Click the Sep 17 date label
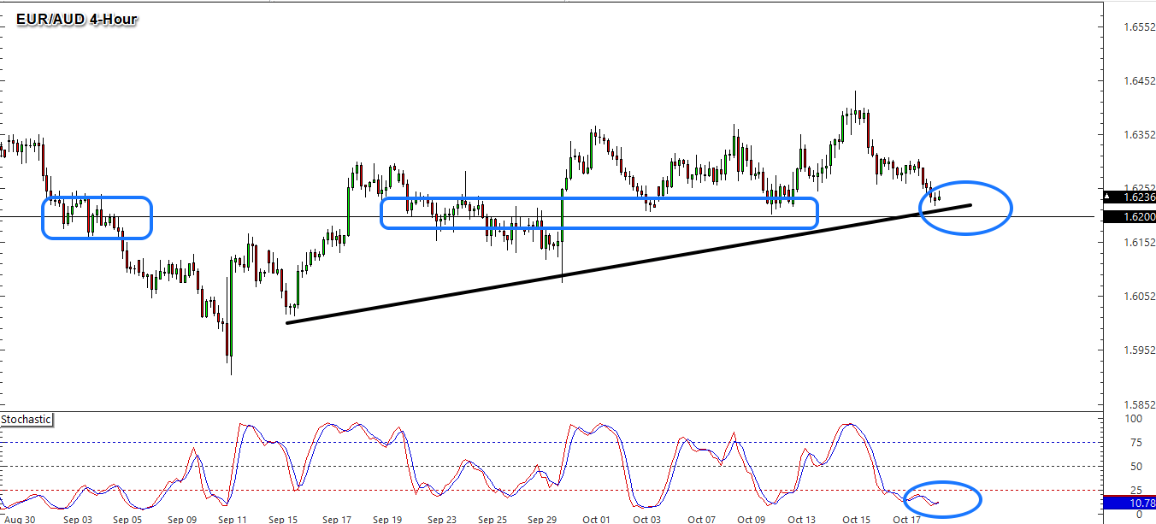 336,519
